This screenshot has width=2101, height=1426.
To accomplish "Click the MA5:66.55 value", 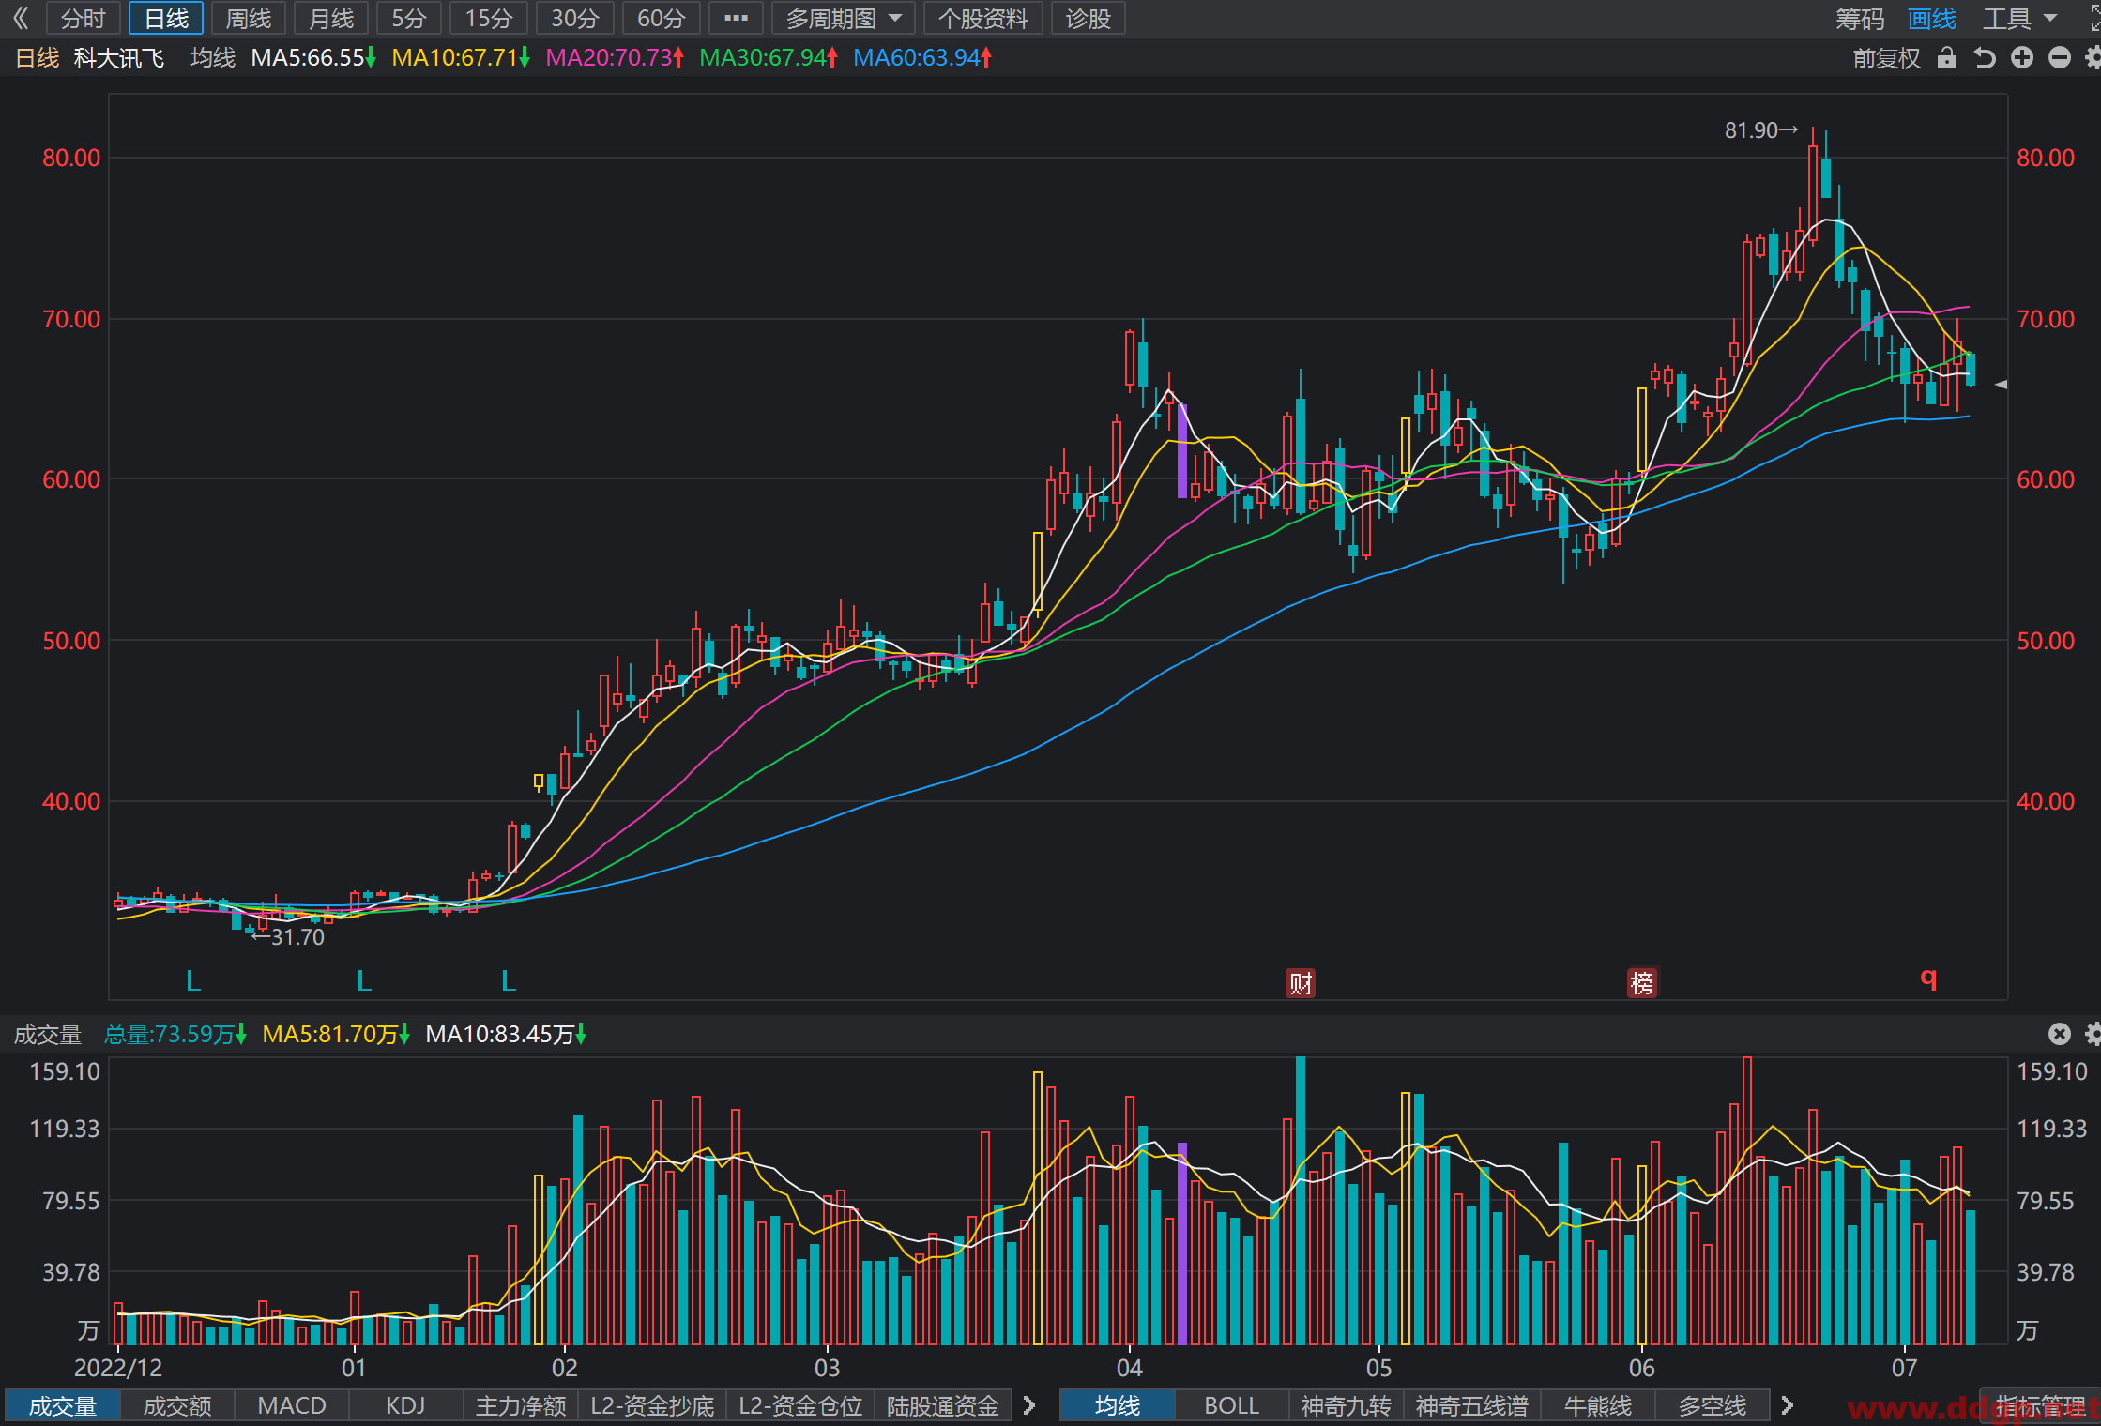I will point(313,58).
